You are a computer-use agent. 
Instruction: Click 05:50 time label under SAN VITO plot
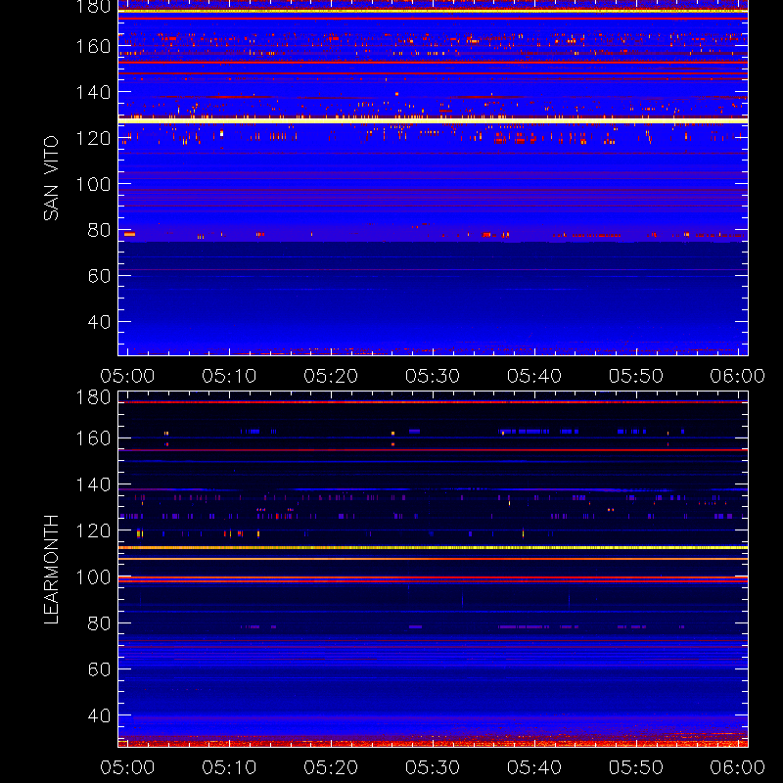tap(636, 376)
